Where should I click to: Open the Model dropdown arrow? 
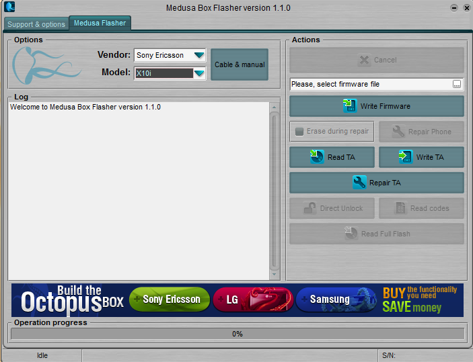199,73
